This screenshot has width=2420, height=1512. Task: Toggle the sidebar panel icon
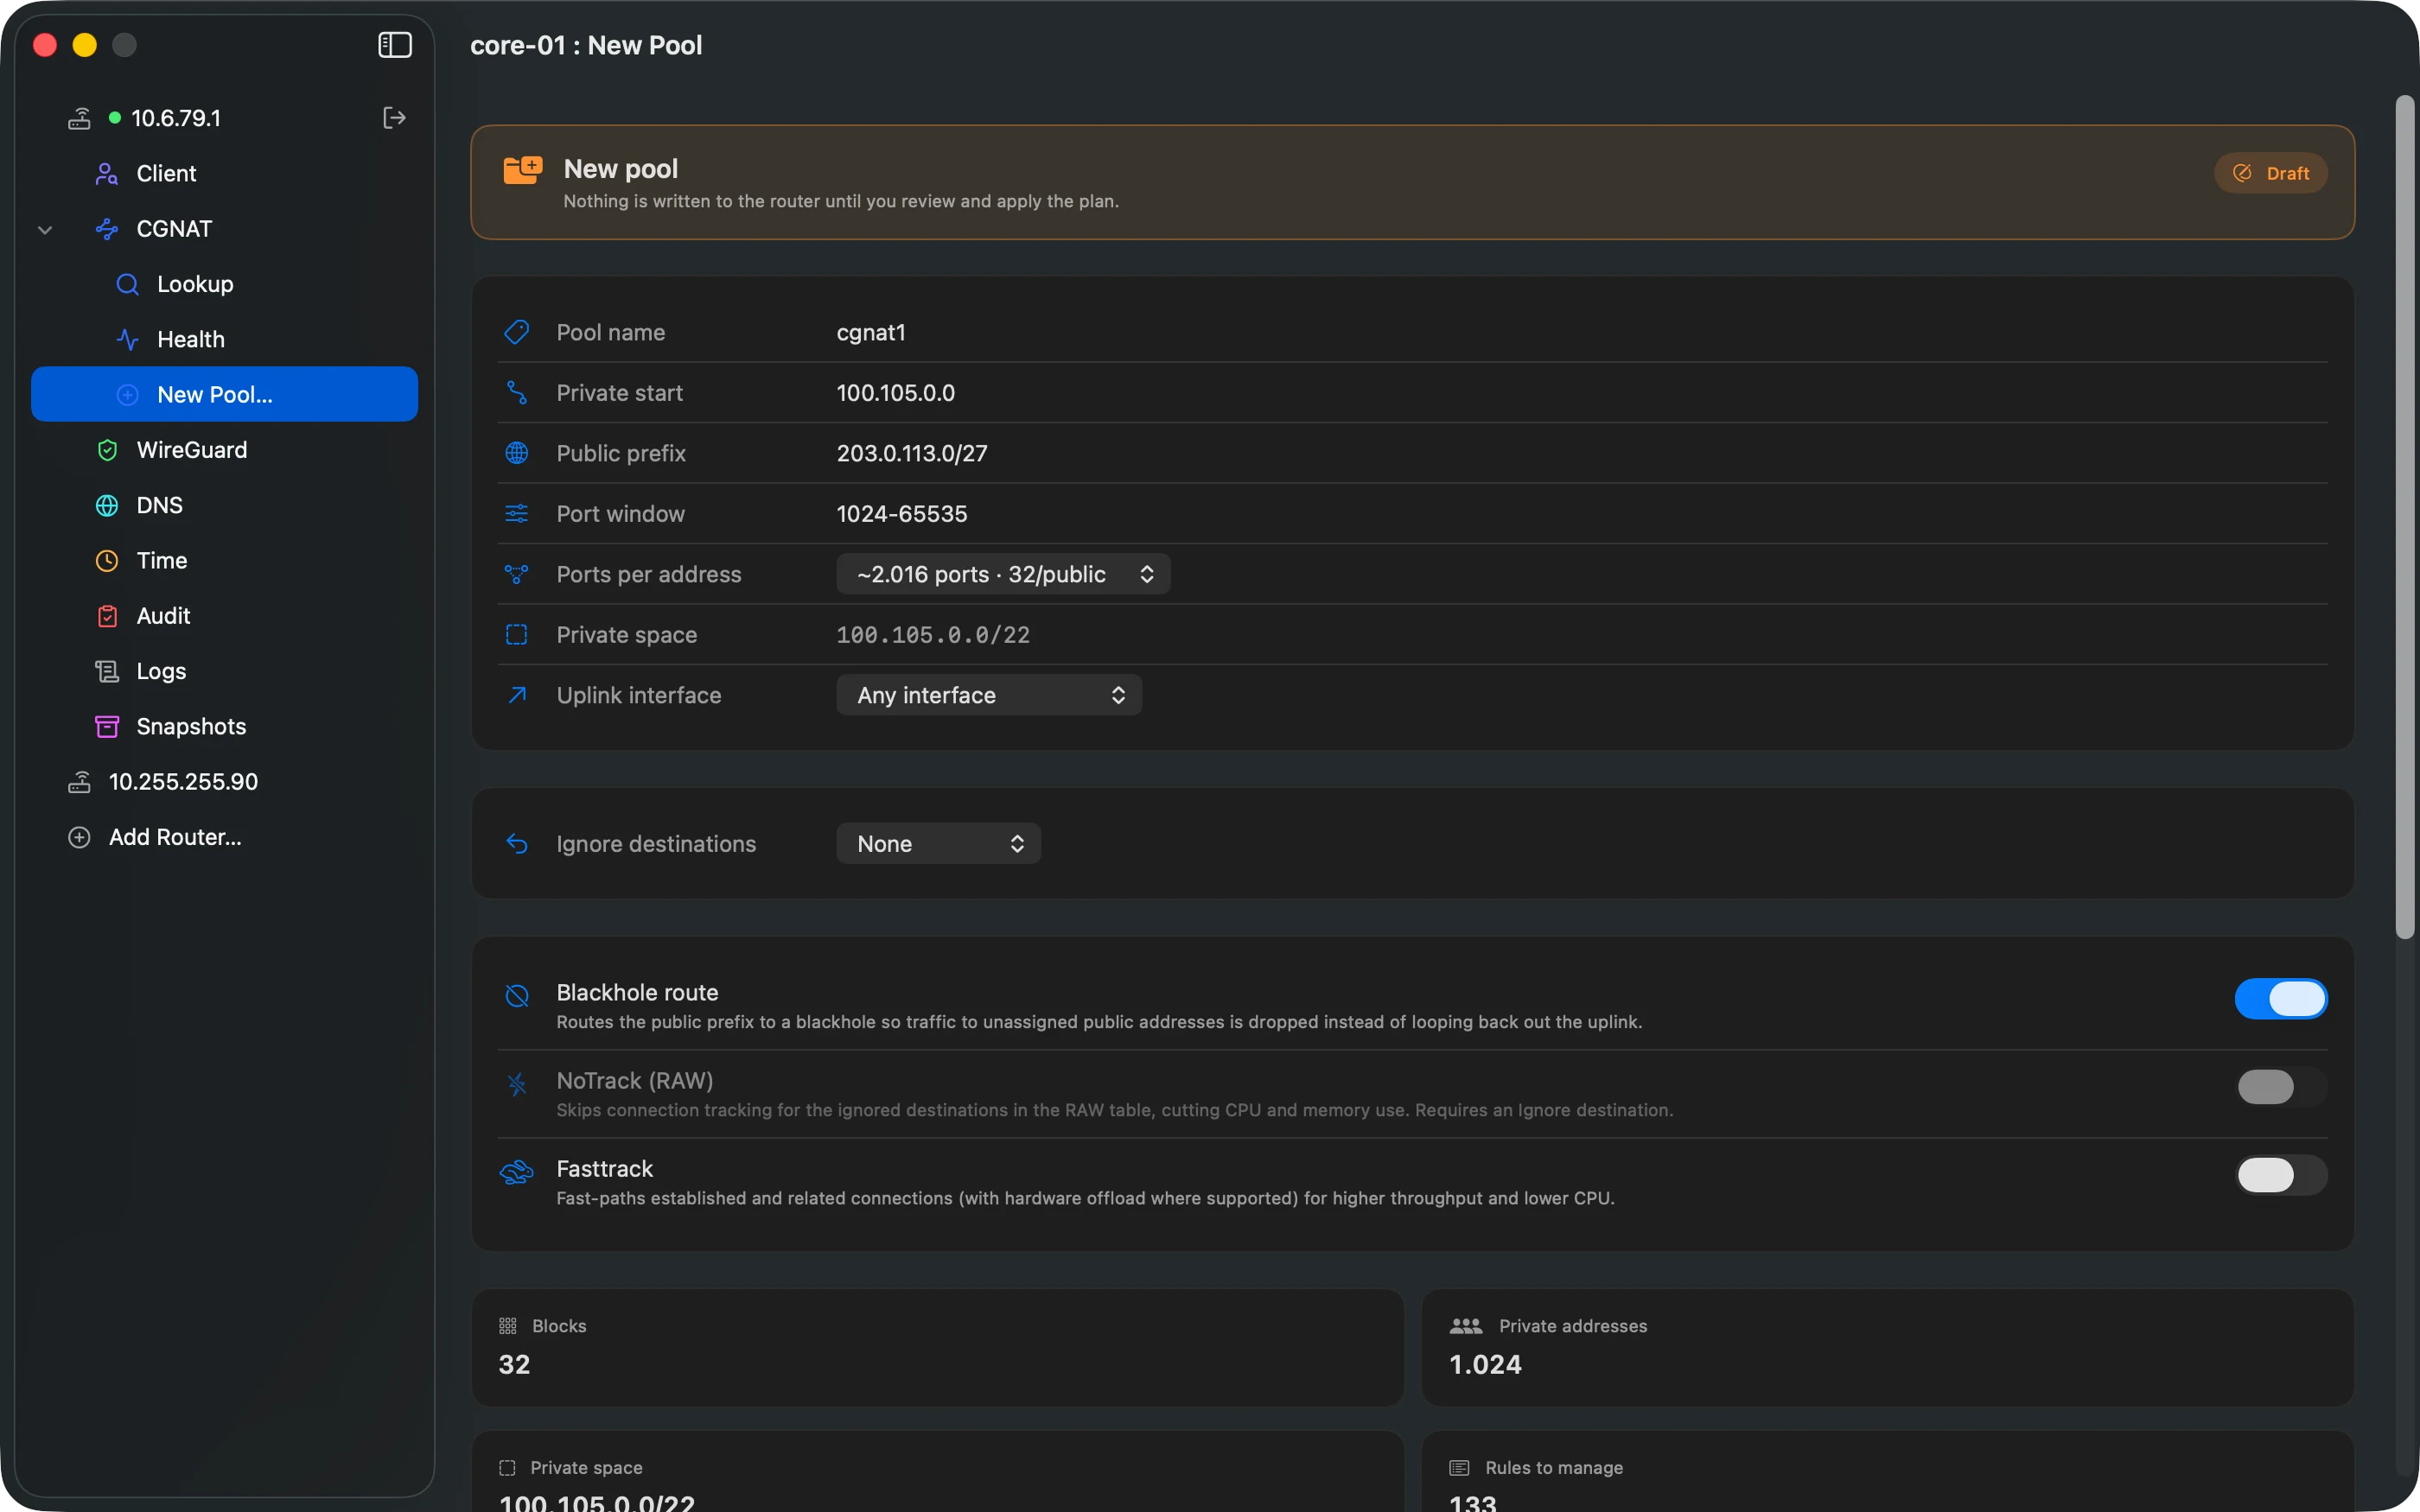395,45
